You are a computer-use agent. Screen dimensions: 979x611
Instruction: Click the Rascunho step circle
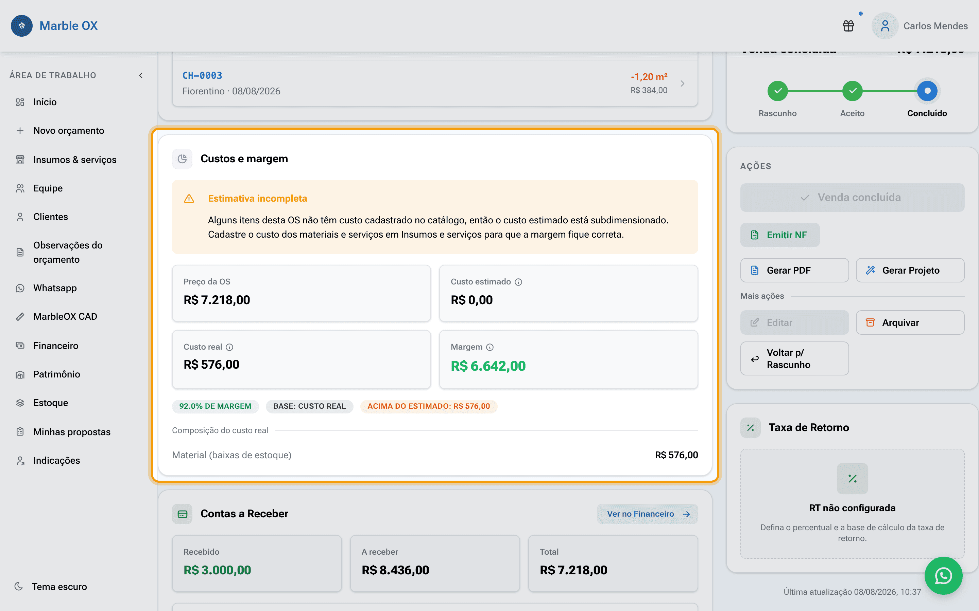coord(777,91)
